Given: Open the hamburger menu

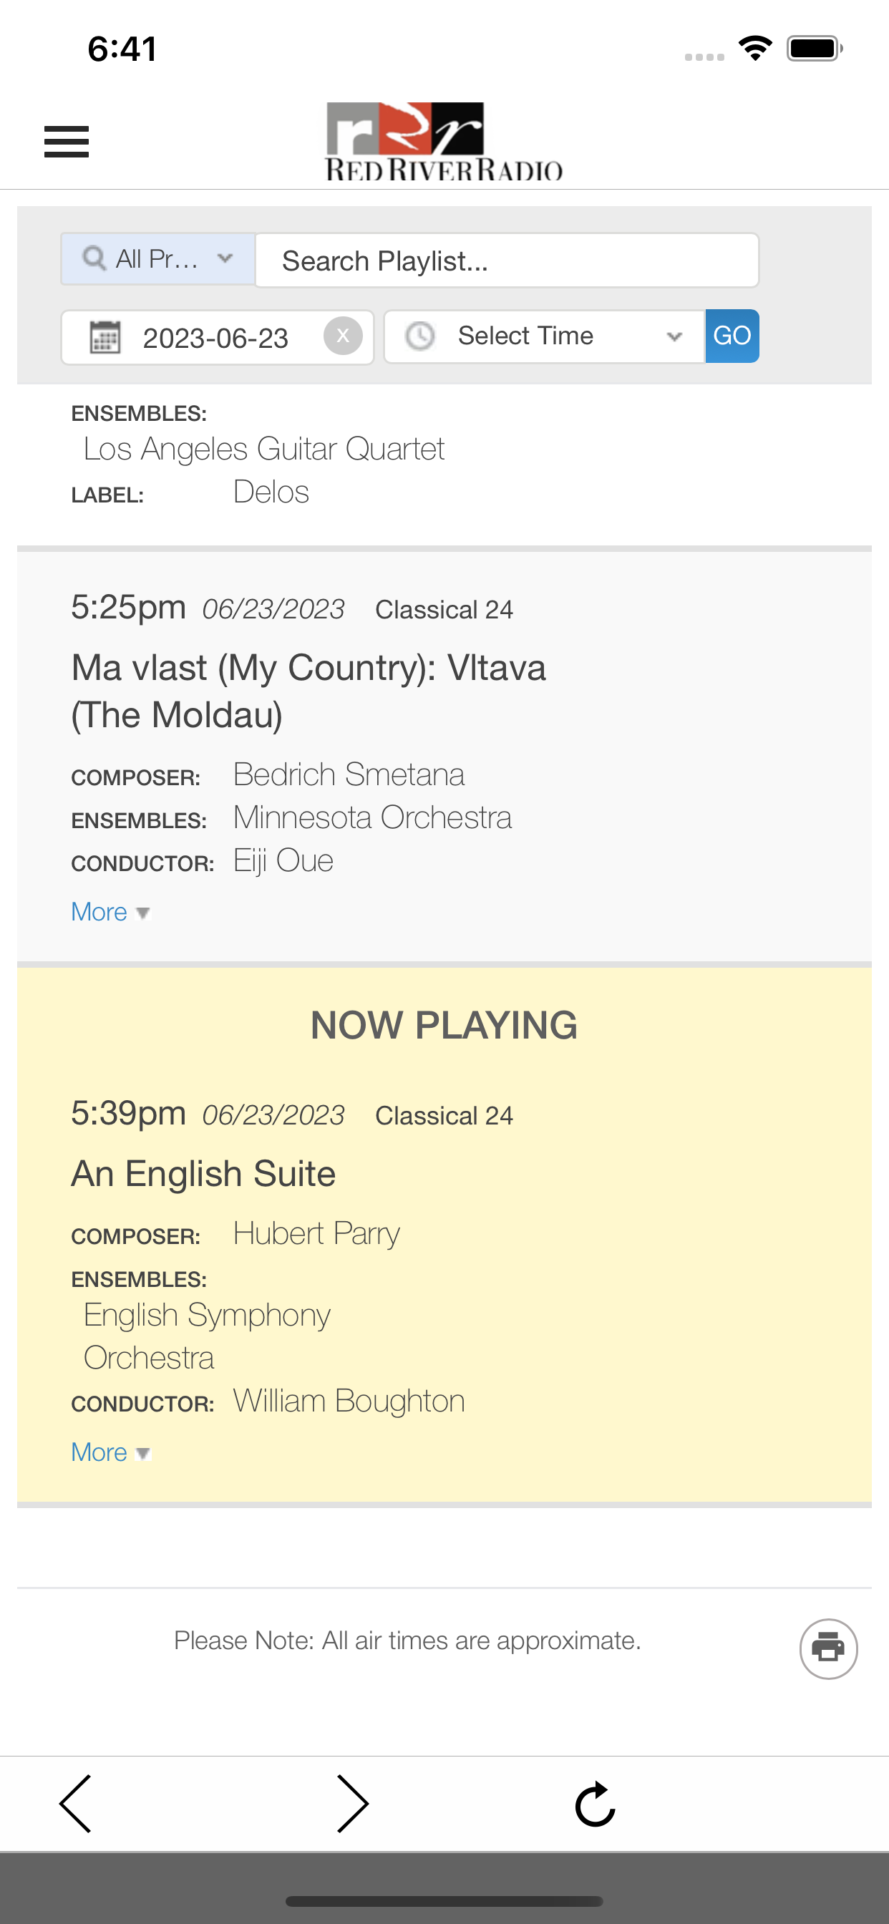Looking at the screenshot, I should click(x=67, y=142).
